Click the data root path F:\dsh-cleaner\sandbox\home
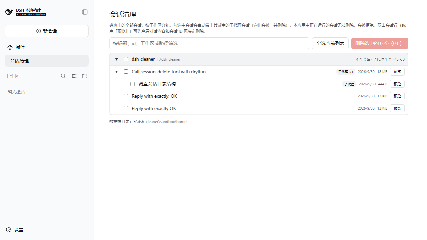This screenshot has width=427, height=240. pyautogui.click(x=160, y=122)
